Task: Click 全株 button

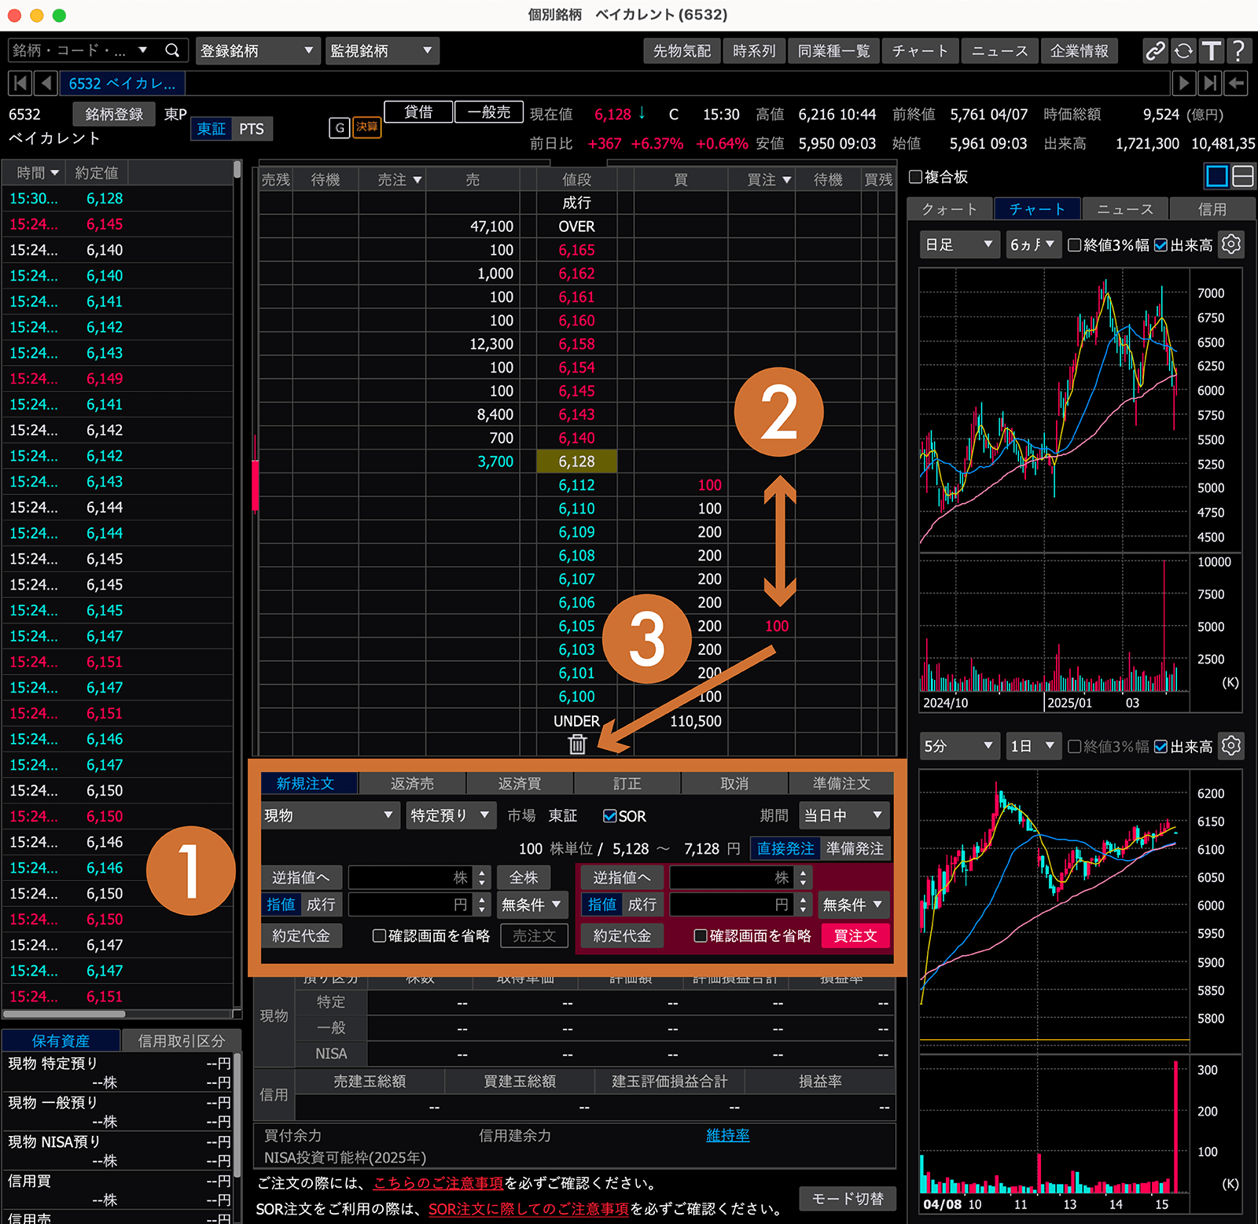Action: click(x=524, y=877)
